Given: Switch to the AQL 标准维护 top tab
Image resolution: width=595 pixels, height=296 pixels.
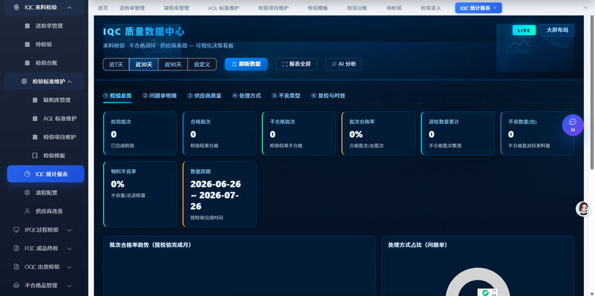Looking at the screenshot, I should 224,8.
